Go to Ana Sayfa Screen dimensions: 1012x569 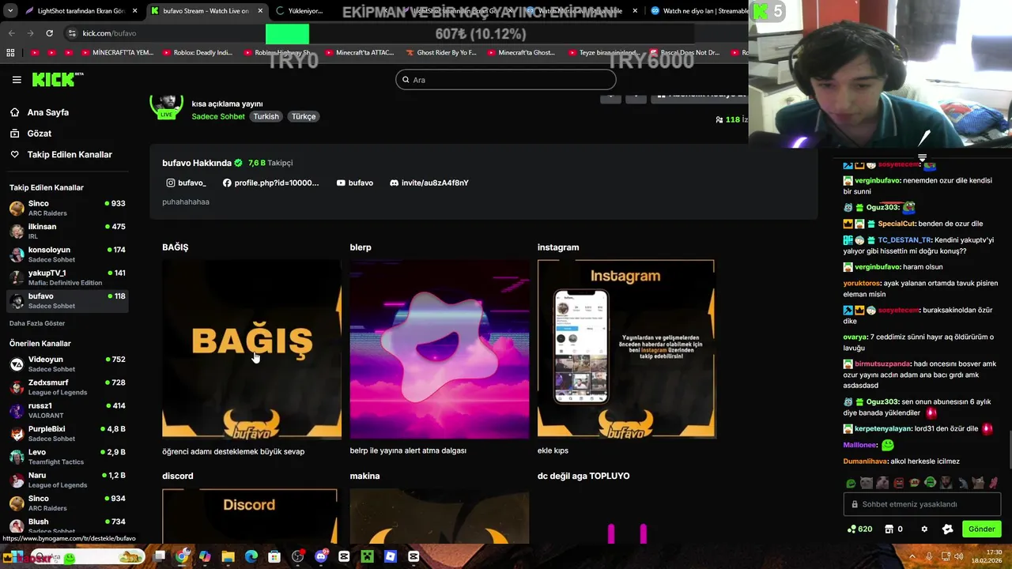point(48,112)
